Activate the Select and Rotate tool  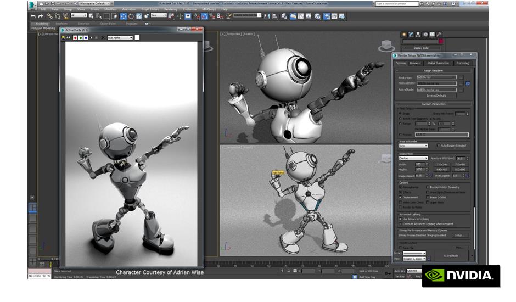[x=131, y=16]
